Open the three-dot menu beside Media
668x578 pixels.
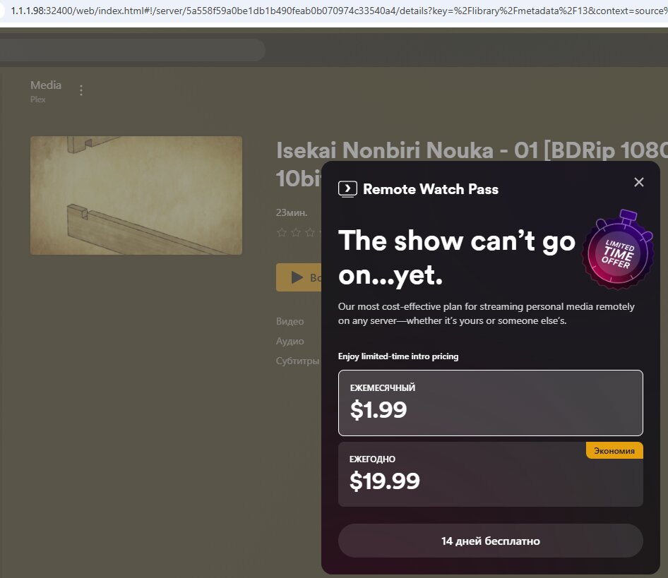coord(81,90)
